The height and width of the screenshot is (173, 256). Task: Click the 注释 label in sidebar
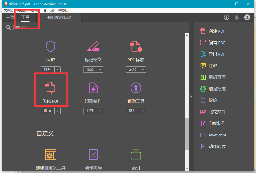pos(213,66)
